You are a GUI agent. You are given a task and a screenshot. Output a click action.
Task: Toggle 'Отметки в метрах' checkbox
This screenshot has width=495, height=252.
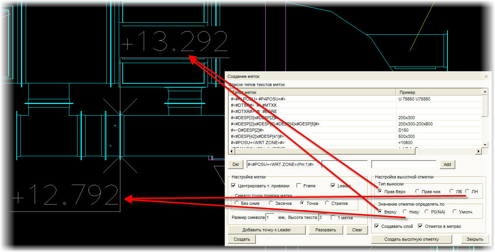pyautogui.click(x=420, y=226)
